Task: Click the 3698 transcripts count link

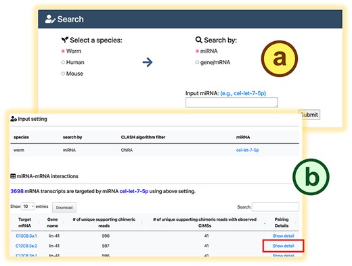Action: (x=17, y=191)
